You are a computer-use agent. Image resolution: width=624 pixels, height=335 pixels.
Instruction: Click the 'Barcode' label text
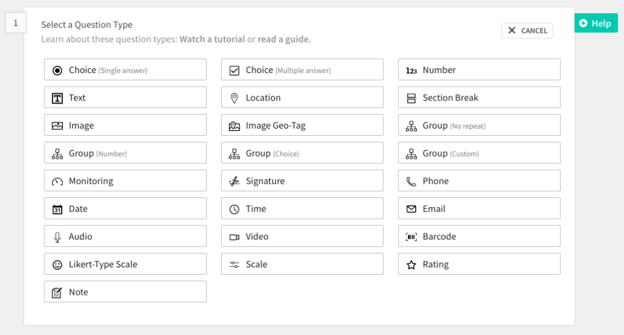click(439, 237)
